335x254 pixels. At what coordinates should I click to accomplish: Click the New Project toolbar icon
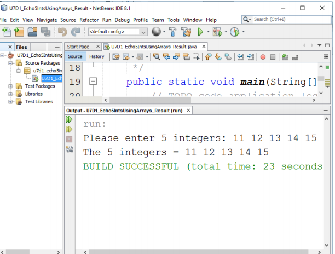click(x=19, y=32)
